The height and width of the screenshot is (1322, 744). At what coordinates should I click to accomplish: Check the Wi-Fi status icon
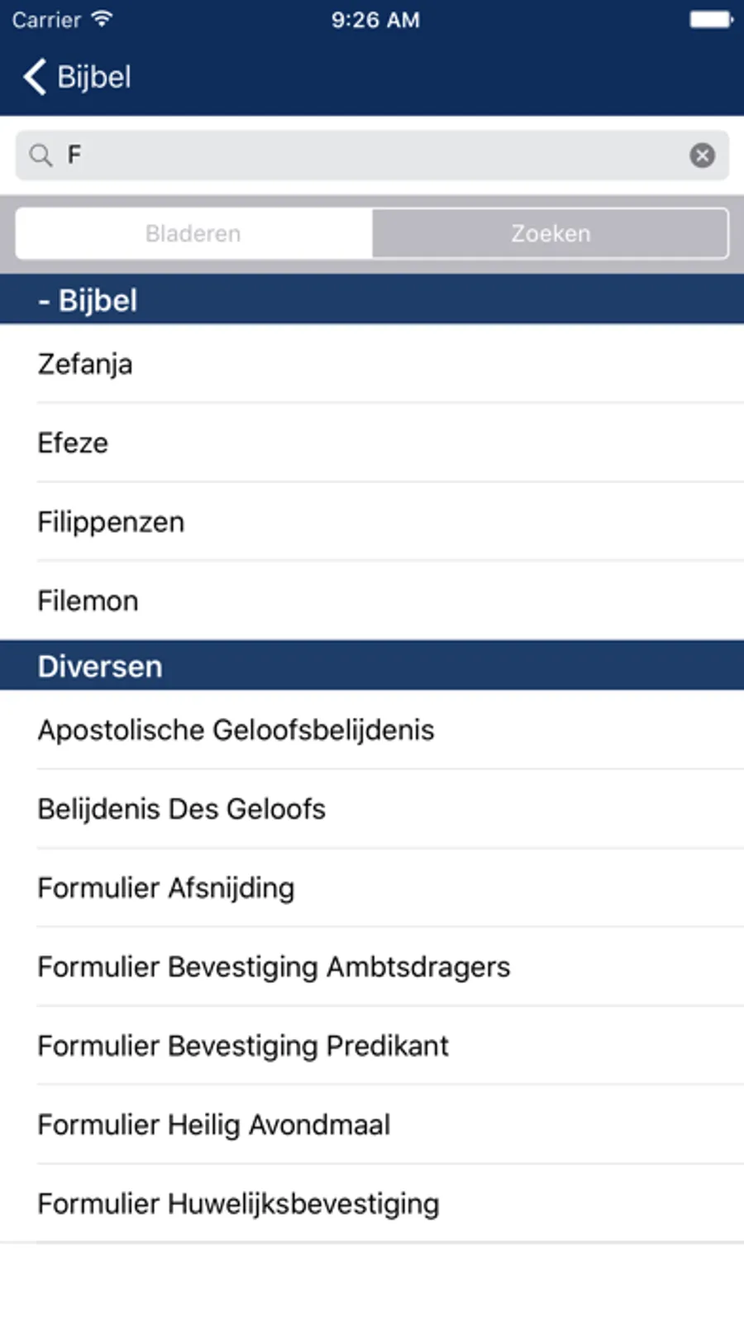tap(102, 19)
